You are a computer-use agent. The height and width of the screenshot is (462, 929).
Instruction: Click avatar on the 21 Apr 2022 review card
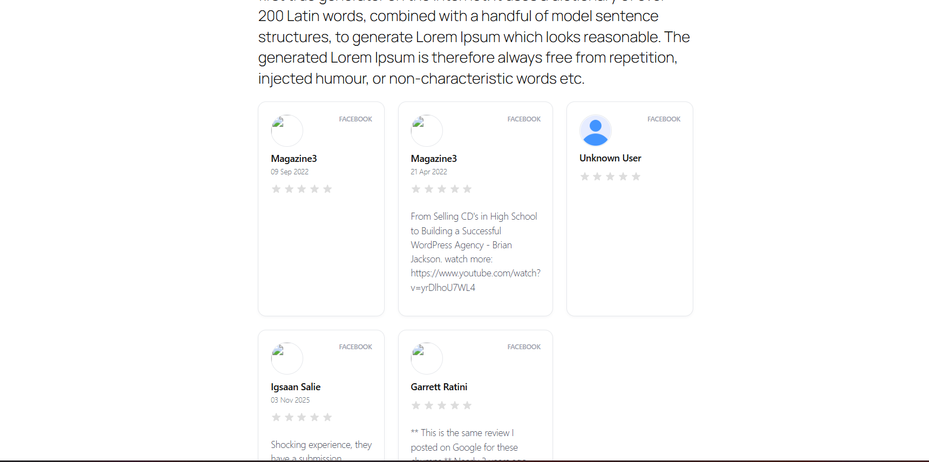click(x=426, y=131)
